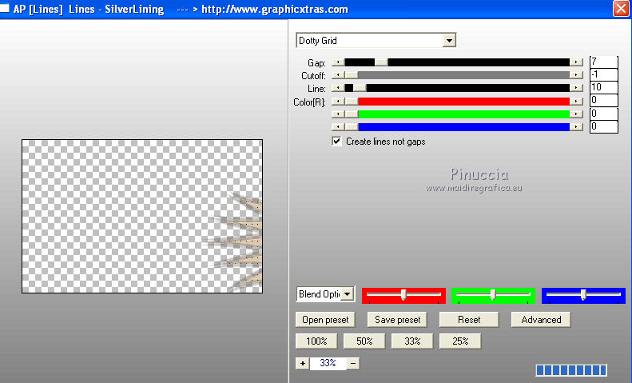Screen dimensions: 632x383
Task: Click the Gap slider right arrow
Action: 576,62
